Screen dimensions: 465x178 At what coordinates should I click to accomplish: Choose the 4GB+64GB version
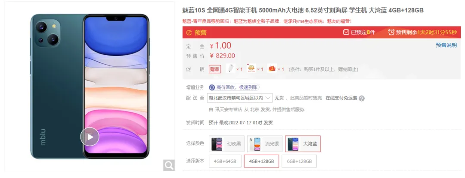[x=225, y=161]
